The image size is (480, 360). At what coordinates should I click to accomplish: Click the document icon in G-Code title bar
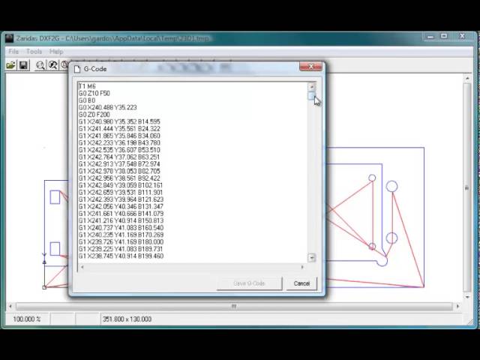[77, 69]
